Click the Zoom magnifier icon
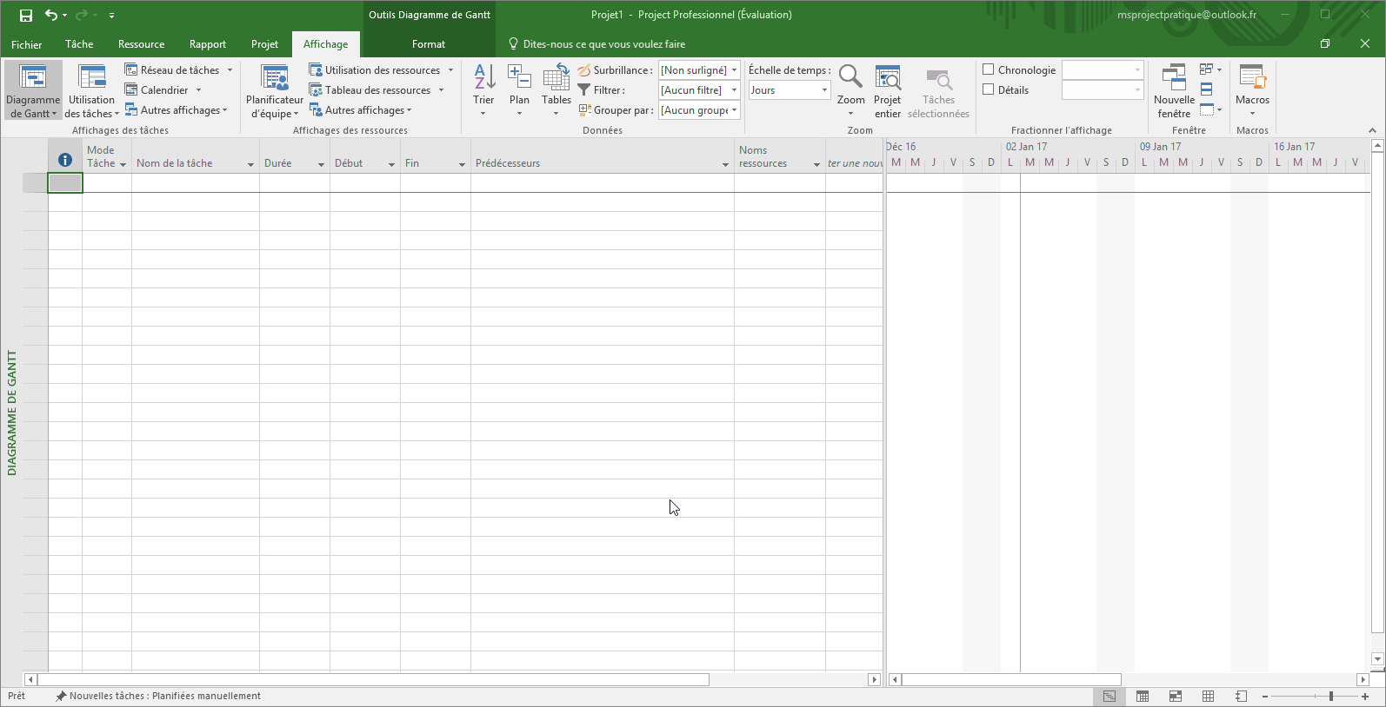Viewport: 1386px width, 707px height. (x=850, y=77)
